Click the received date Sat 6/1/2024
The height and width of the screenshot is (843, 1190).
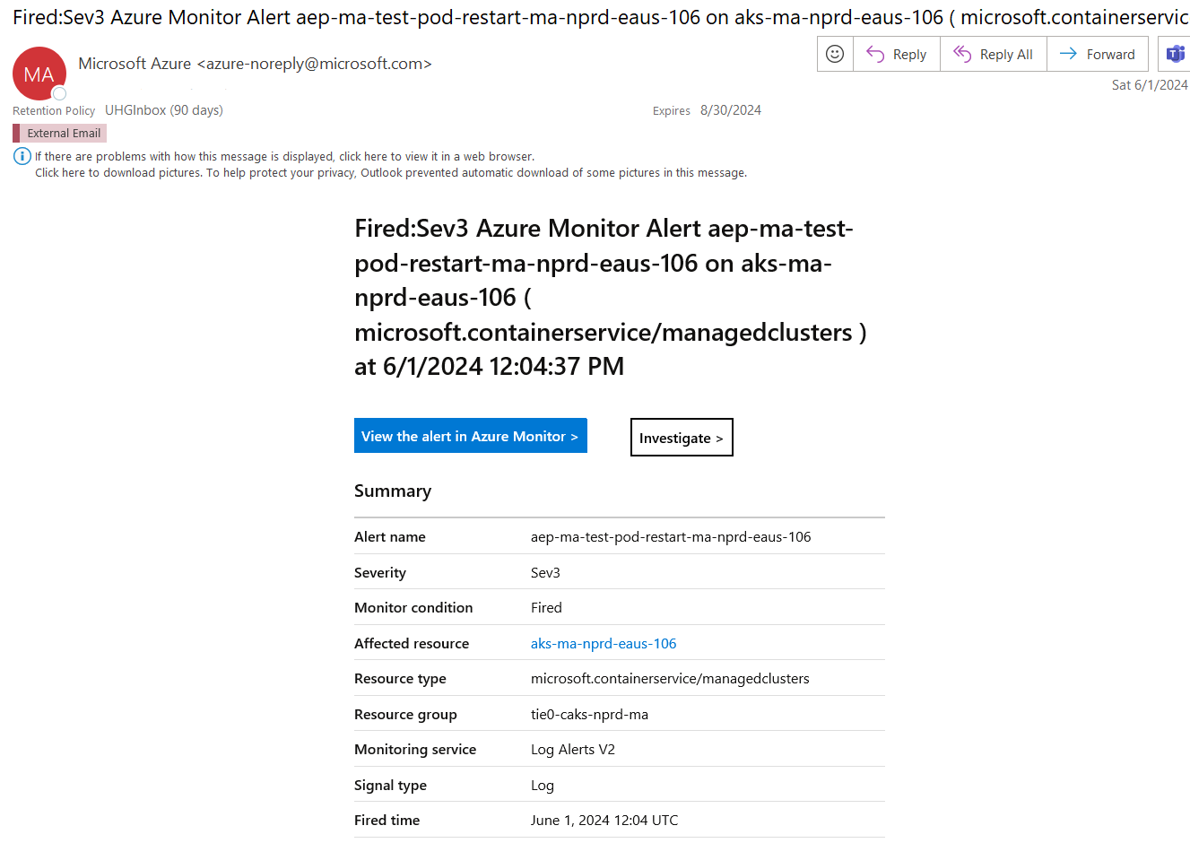click(1149, 85)
